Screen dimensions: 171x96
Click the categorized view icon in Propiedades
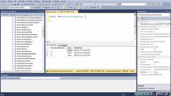pos(139,18)
